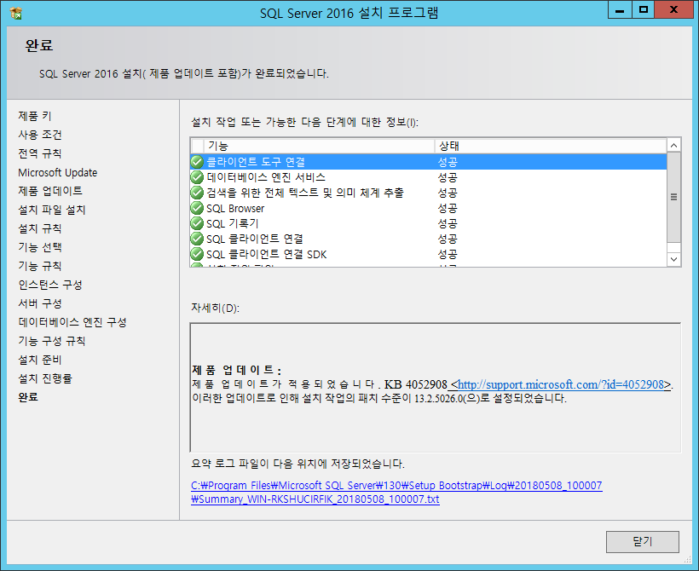The width and height of the screenshot is (699, 571).
Task: Click the 제품 업데이트 step in the sidebar
Action: [x=50, y=191]
